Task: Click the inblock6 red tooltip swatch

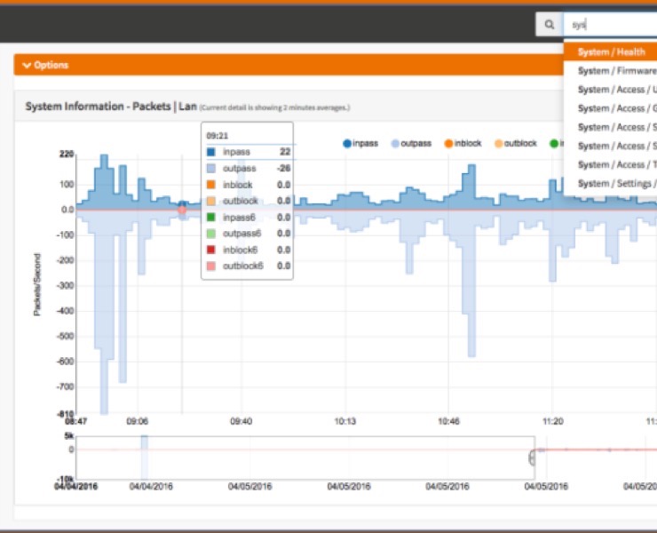Action: pos(211,250)
